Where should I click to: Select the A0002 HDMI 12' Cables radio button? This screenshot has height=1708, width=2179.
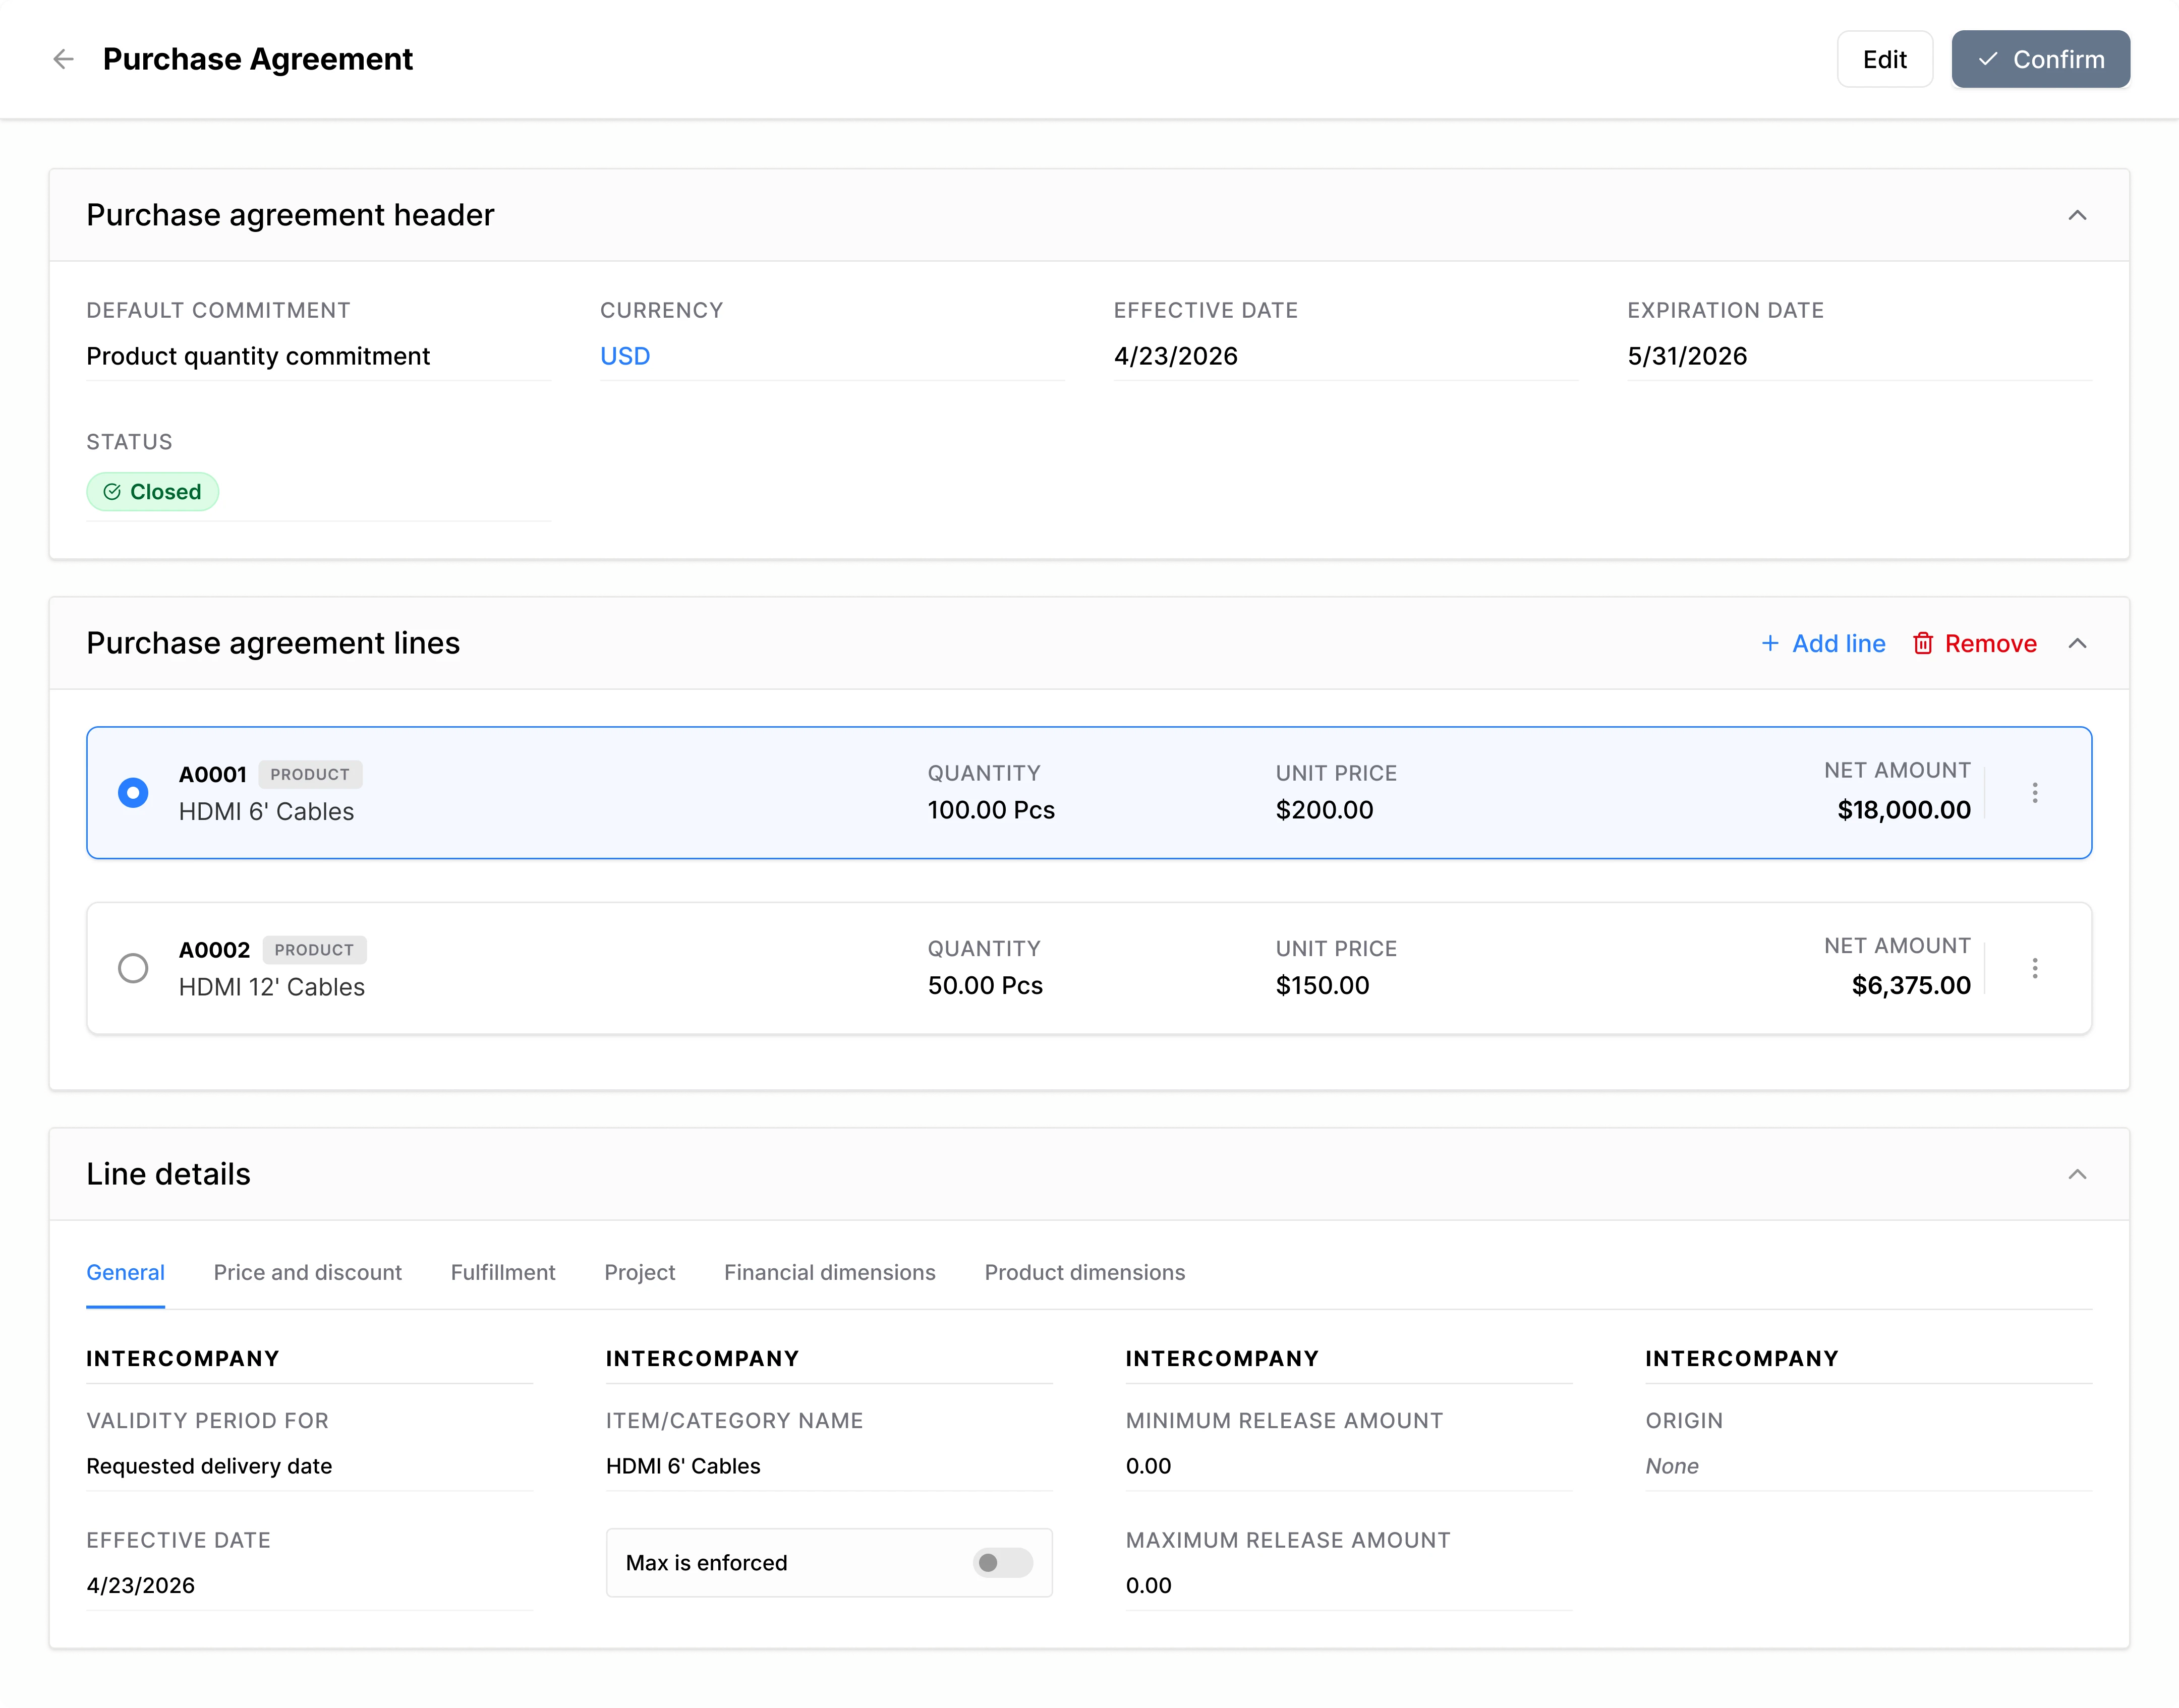pos(133,967)
